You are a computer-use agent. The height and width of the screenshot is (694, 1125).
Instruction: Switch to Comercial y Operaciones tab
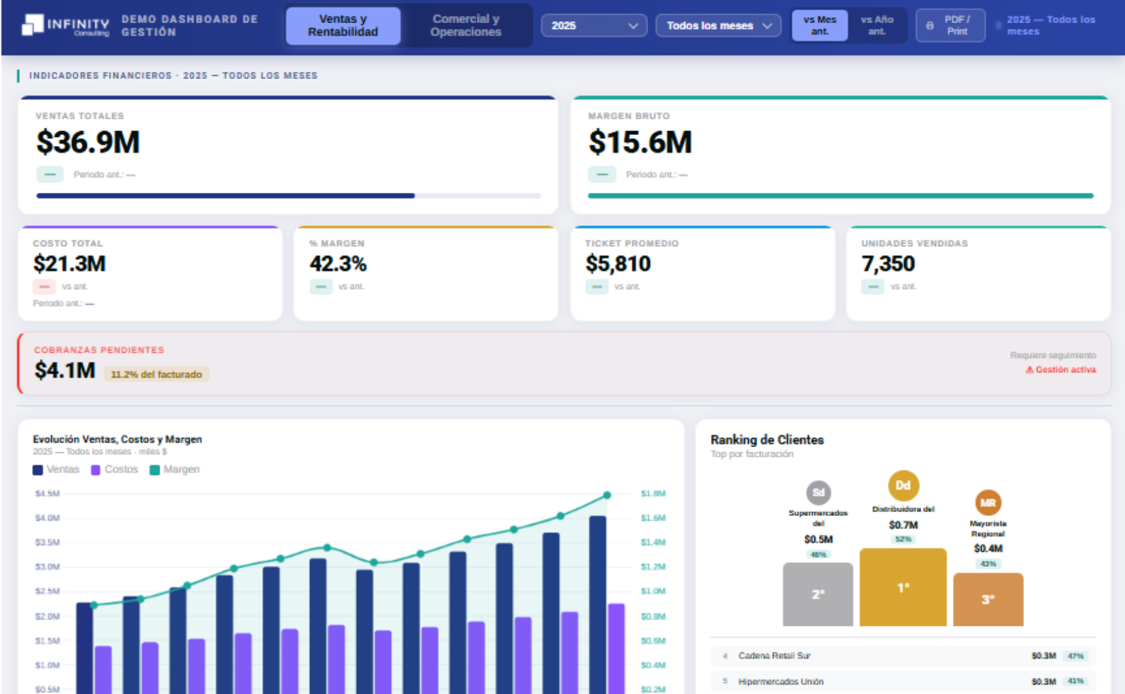(465, 26)
